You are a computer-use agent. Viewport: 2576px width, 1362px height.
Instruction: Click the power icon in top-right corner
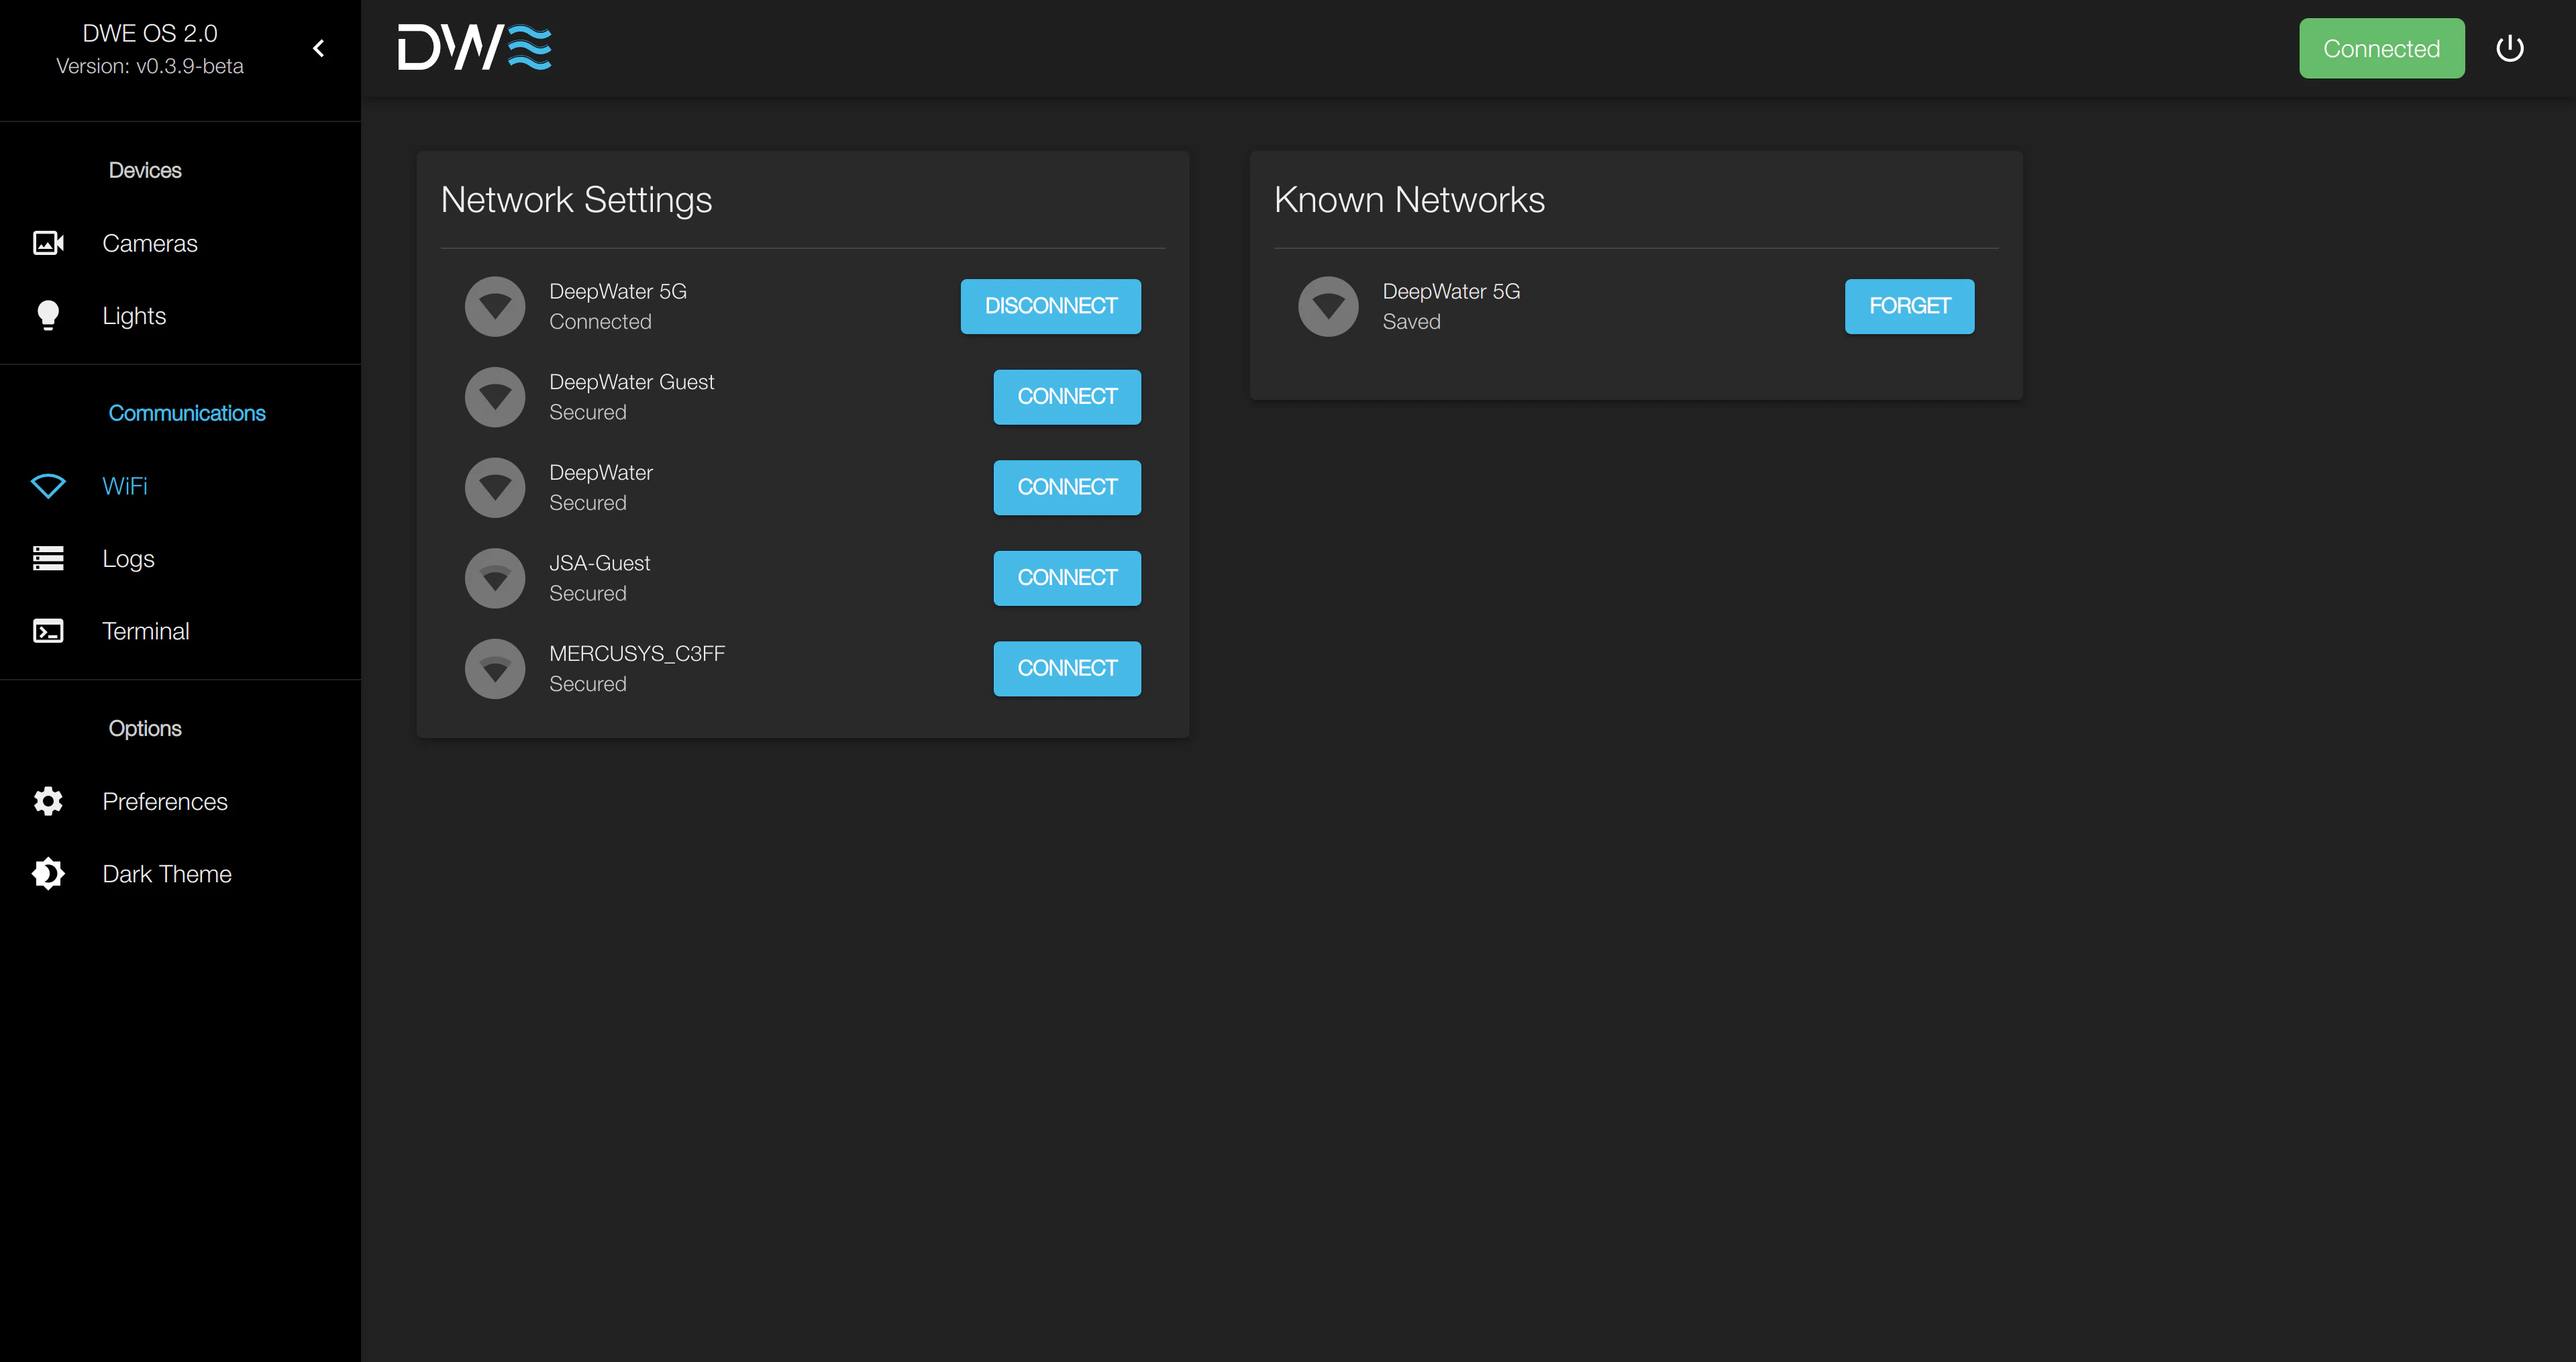[x=2511, y=47]
